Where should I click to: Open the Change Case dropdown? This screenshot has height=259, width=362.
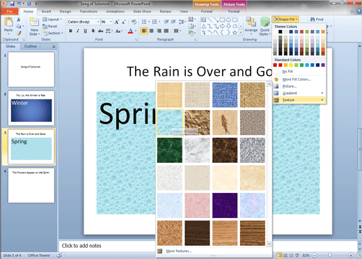click(119, 31)
